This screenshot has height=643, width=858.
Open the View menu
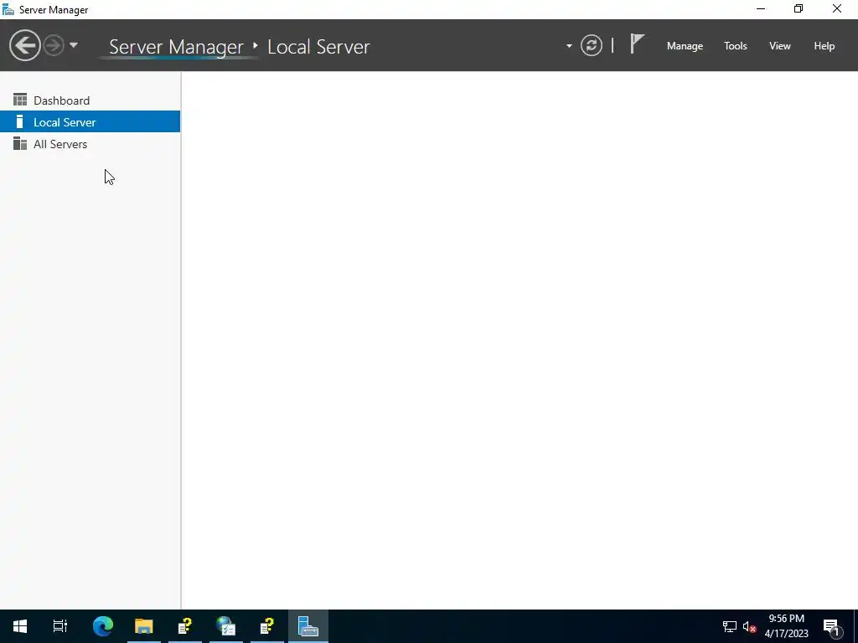tap(780, 46)
